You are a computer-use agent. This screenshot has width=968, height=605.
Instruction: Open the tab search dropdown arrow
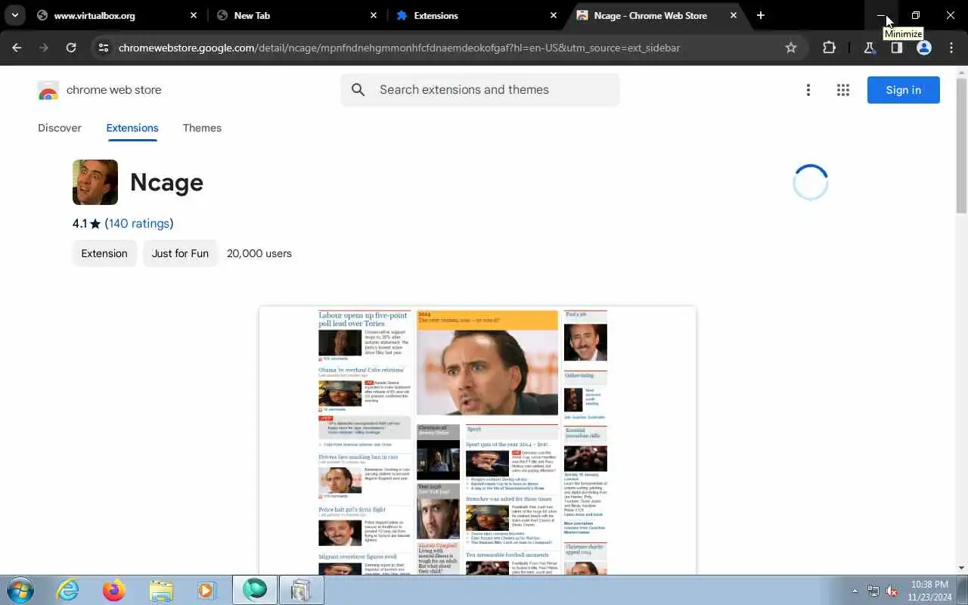pos(14,15)
